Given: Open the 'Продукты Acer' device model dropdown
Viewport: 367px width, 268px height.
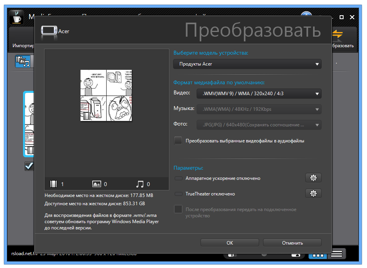Looking at the screenshot, I should click(247, 64).
